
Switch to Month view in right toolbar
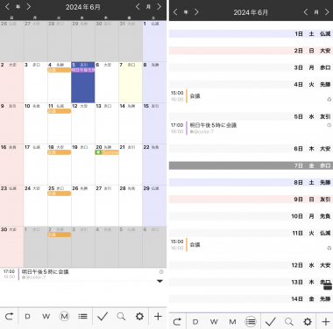232,322
